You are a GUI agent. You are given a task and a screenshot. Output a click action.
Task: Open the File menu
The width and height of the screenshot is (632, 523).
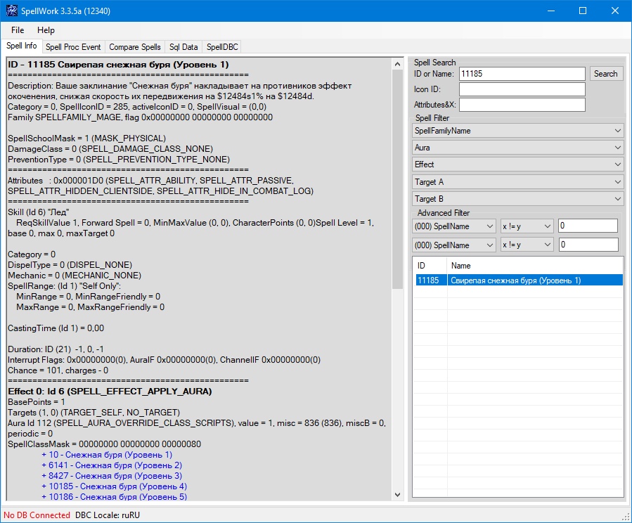coord(18,30)
